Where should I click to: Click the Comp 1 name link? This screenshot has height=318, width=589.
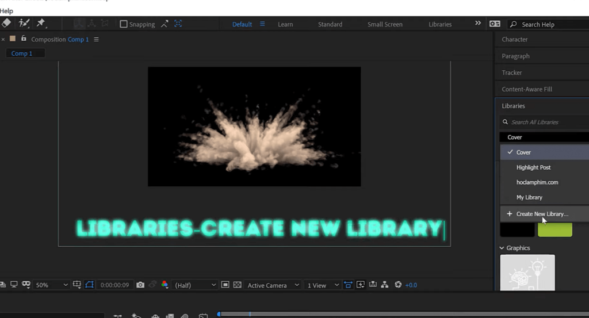[x=78, y=40]
